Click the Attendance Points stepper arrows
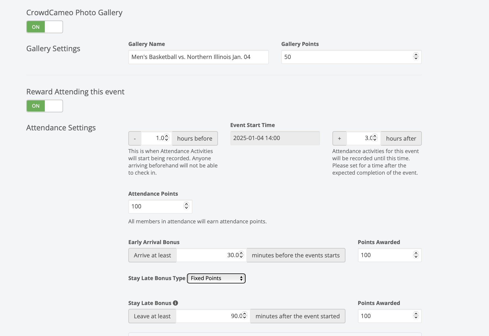This screenshot has width=489, height=336. 186,206
